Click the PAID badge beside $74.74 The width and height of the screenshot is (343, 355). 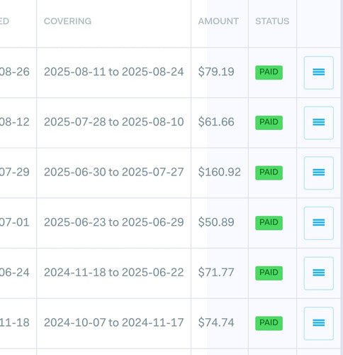point(269,323)
